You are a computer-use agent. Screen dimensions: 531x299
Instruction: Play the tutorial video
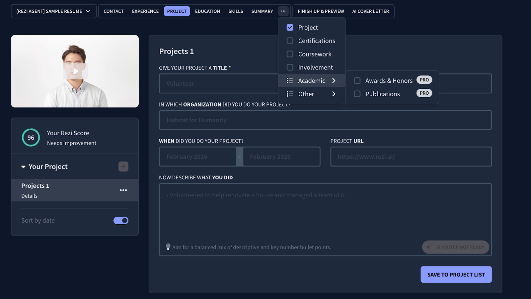pyautogui.click(x=76, y=71)
